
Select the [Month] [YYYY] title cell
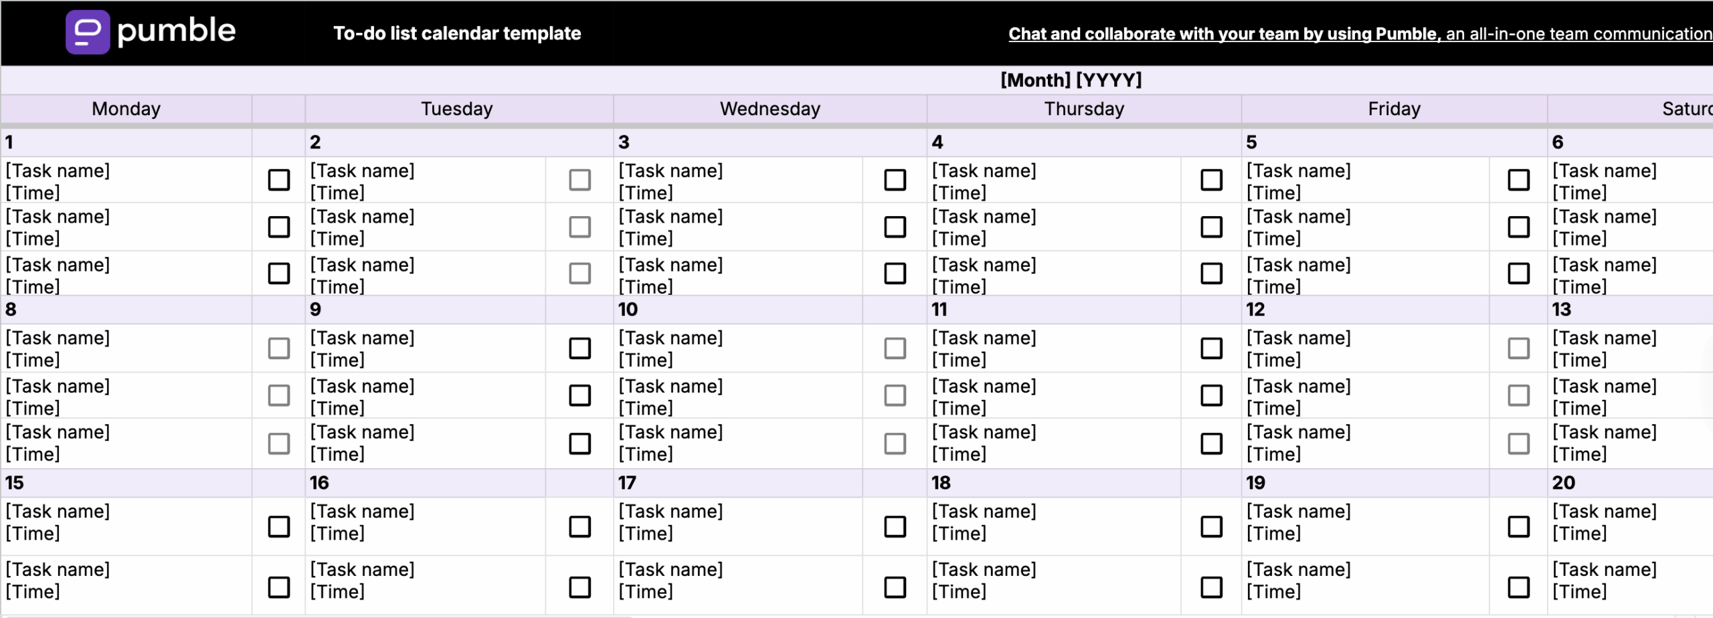1071,80
